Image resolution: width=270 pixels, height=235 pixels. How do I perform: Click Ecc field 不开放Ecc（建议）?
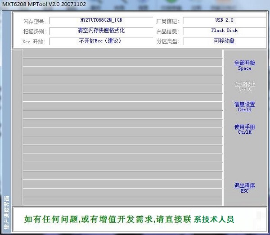[x=101, y=41]
